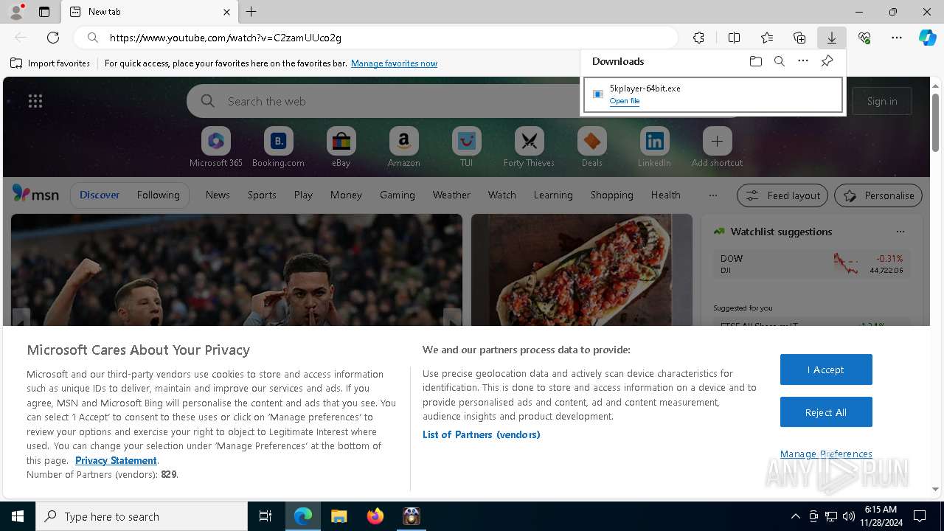The height and width of the screenshot is (531, 944).
Task: Open Forty Thieves shortcut
Action: point(529,147)
